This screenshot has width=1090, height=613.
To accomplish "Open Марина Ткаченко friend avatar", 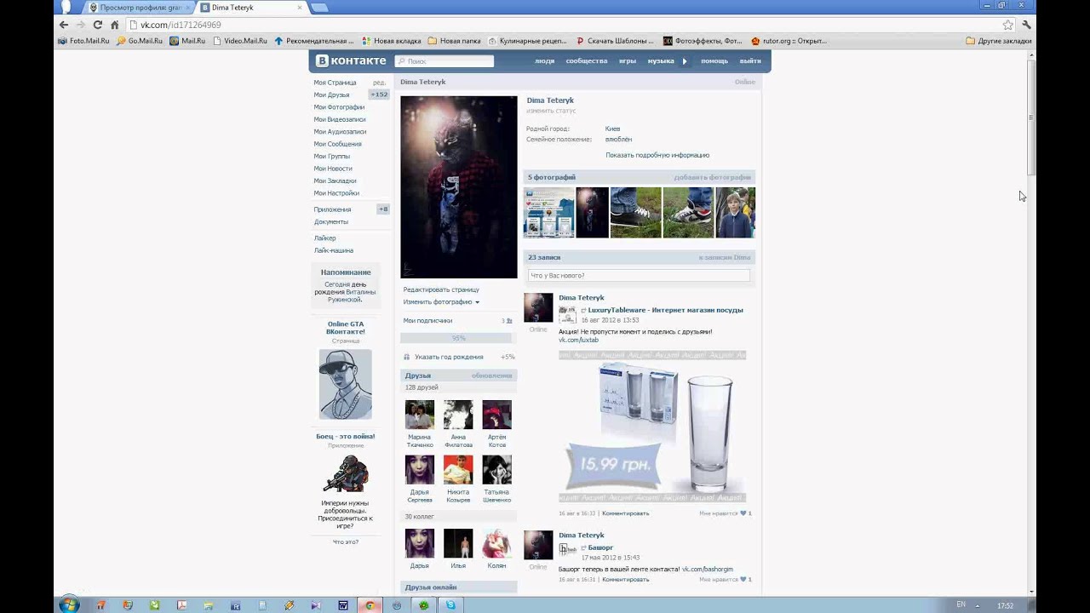I will pyautogui.click(x=420, y=415).
